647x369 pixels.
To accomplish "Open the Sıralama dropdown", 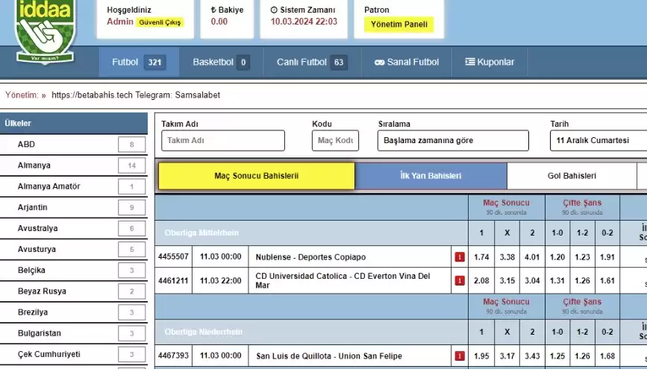I will pyautogui.click(x=453, y=141).
